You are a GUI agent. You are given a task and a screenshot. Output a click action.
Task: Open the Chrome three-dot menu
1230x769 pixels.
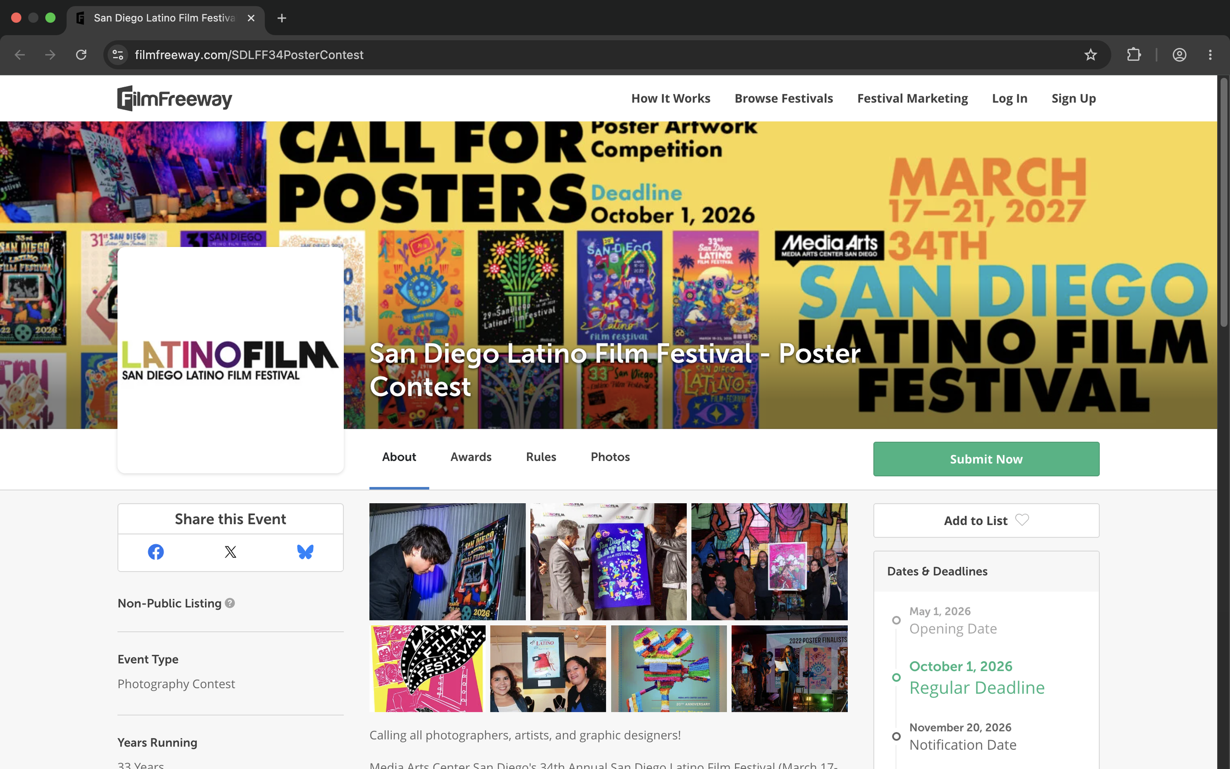coord(1210,55)
